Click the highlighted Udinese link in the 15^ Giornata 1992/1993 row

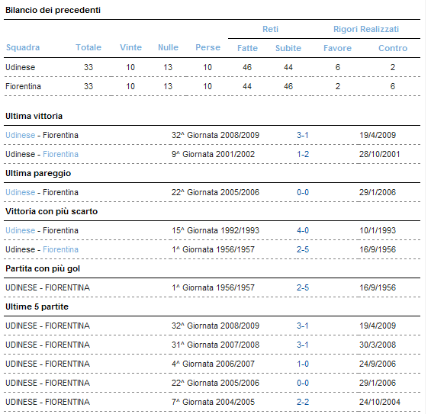pos(21,230)
